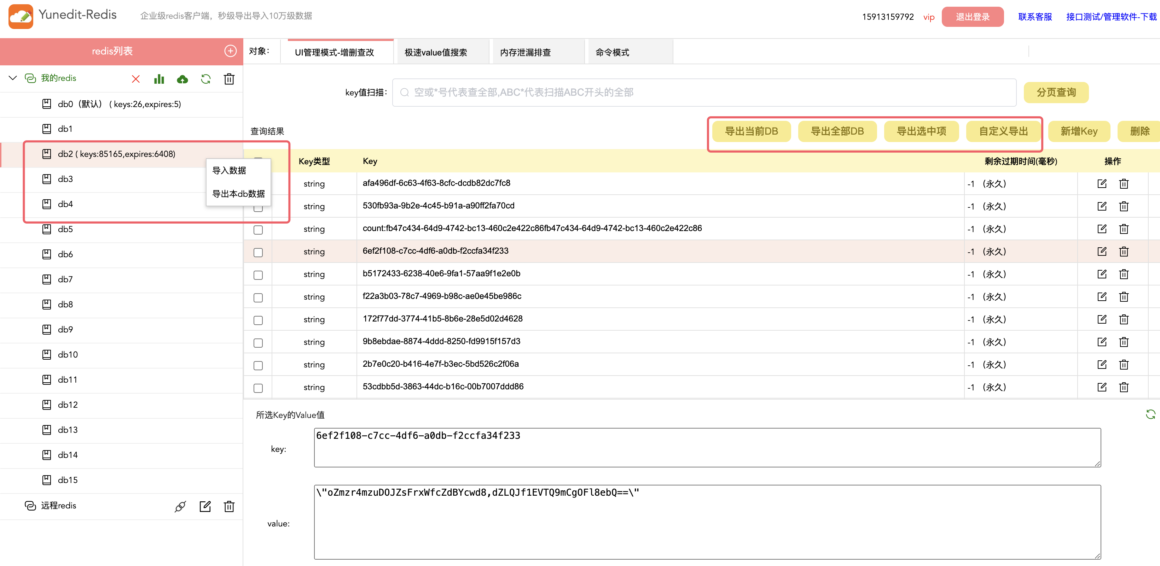Viewport: 1160px width, 566px height.
Task: Click red X to disconnect 我的redis
Action: (135, 79)
